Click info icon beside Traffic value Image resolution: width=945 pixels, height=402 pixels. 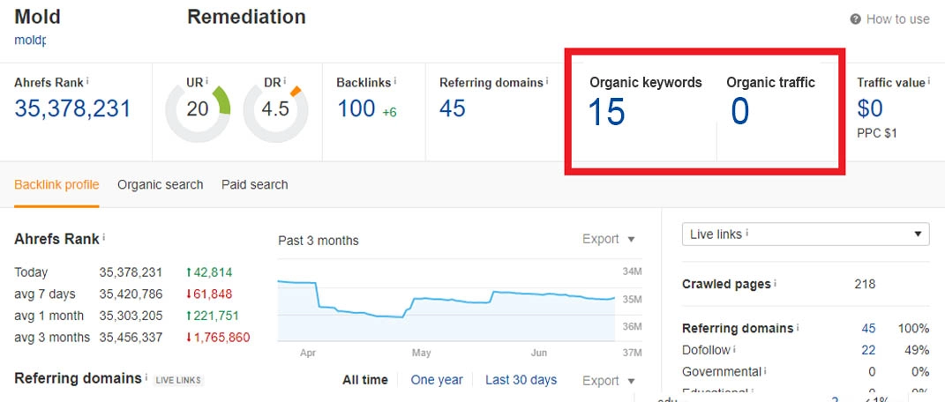pyautogui.click(x=930, y=81)
